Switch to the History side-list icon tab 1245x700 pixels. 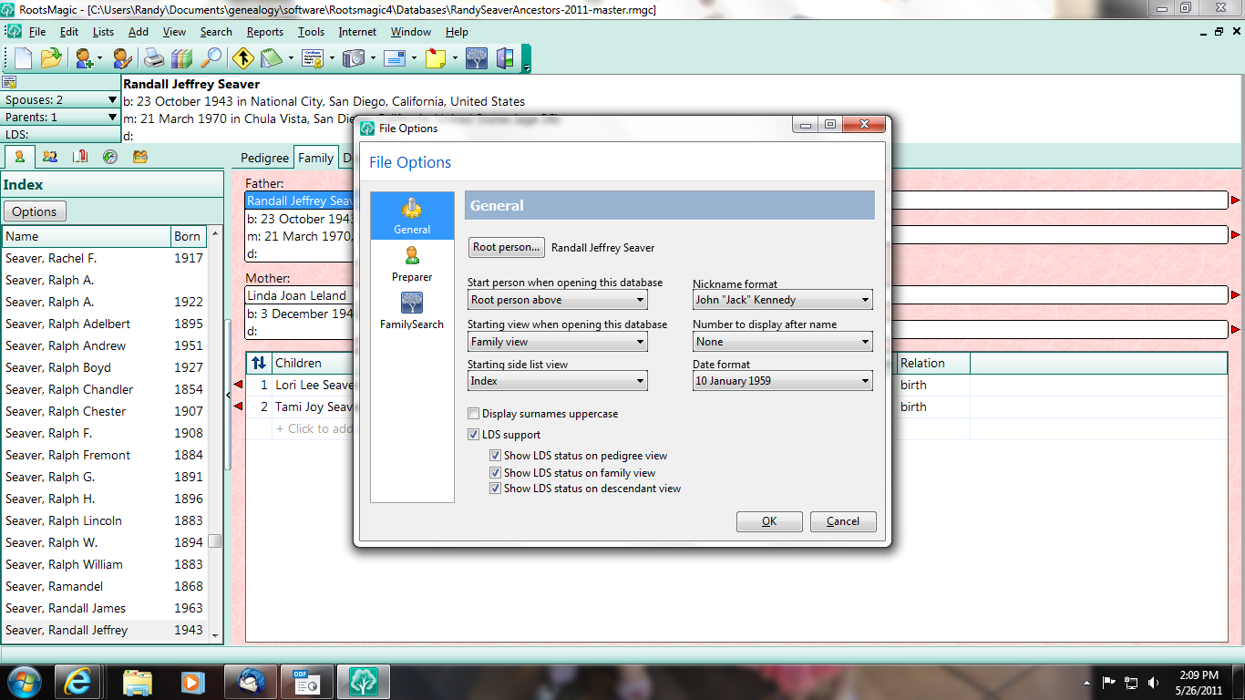click(x=109, y=157)
